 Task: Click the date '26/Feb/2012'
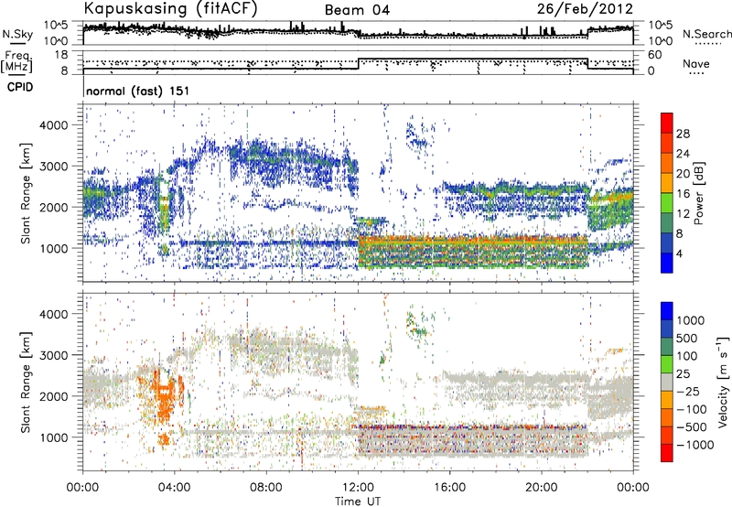585,9
